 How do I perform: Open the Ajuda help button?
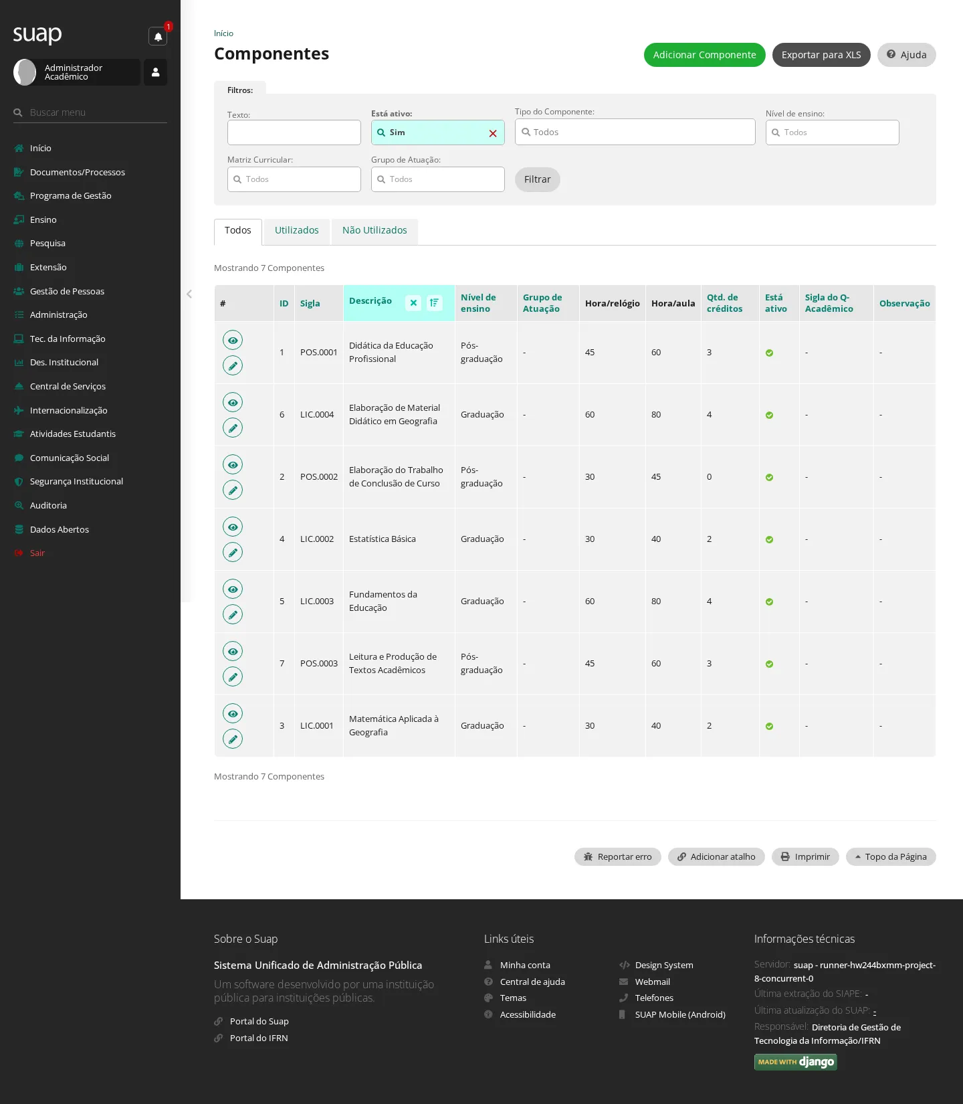(907, 55)
